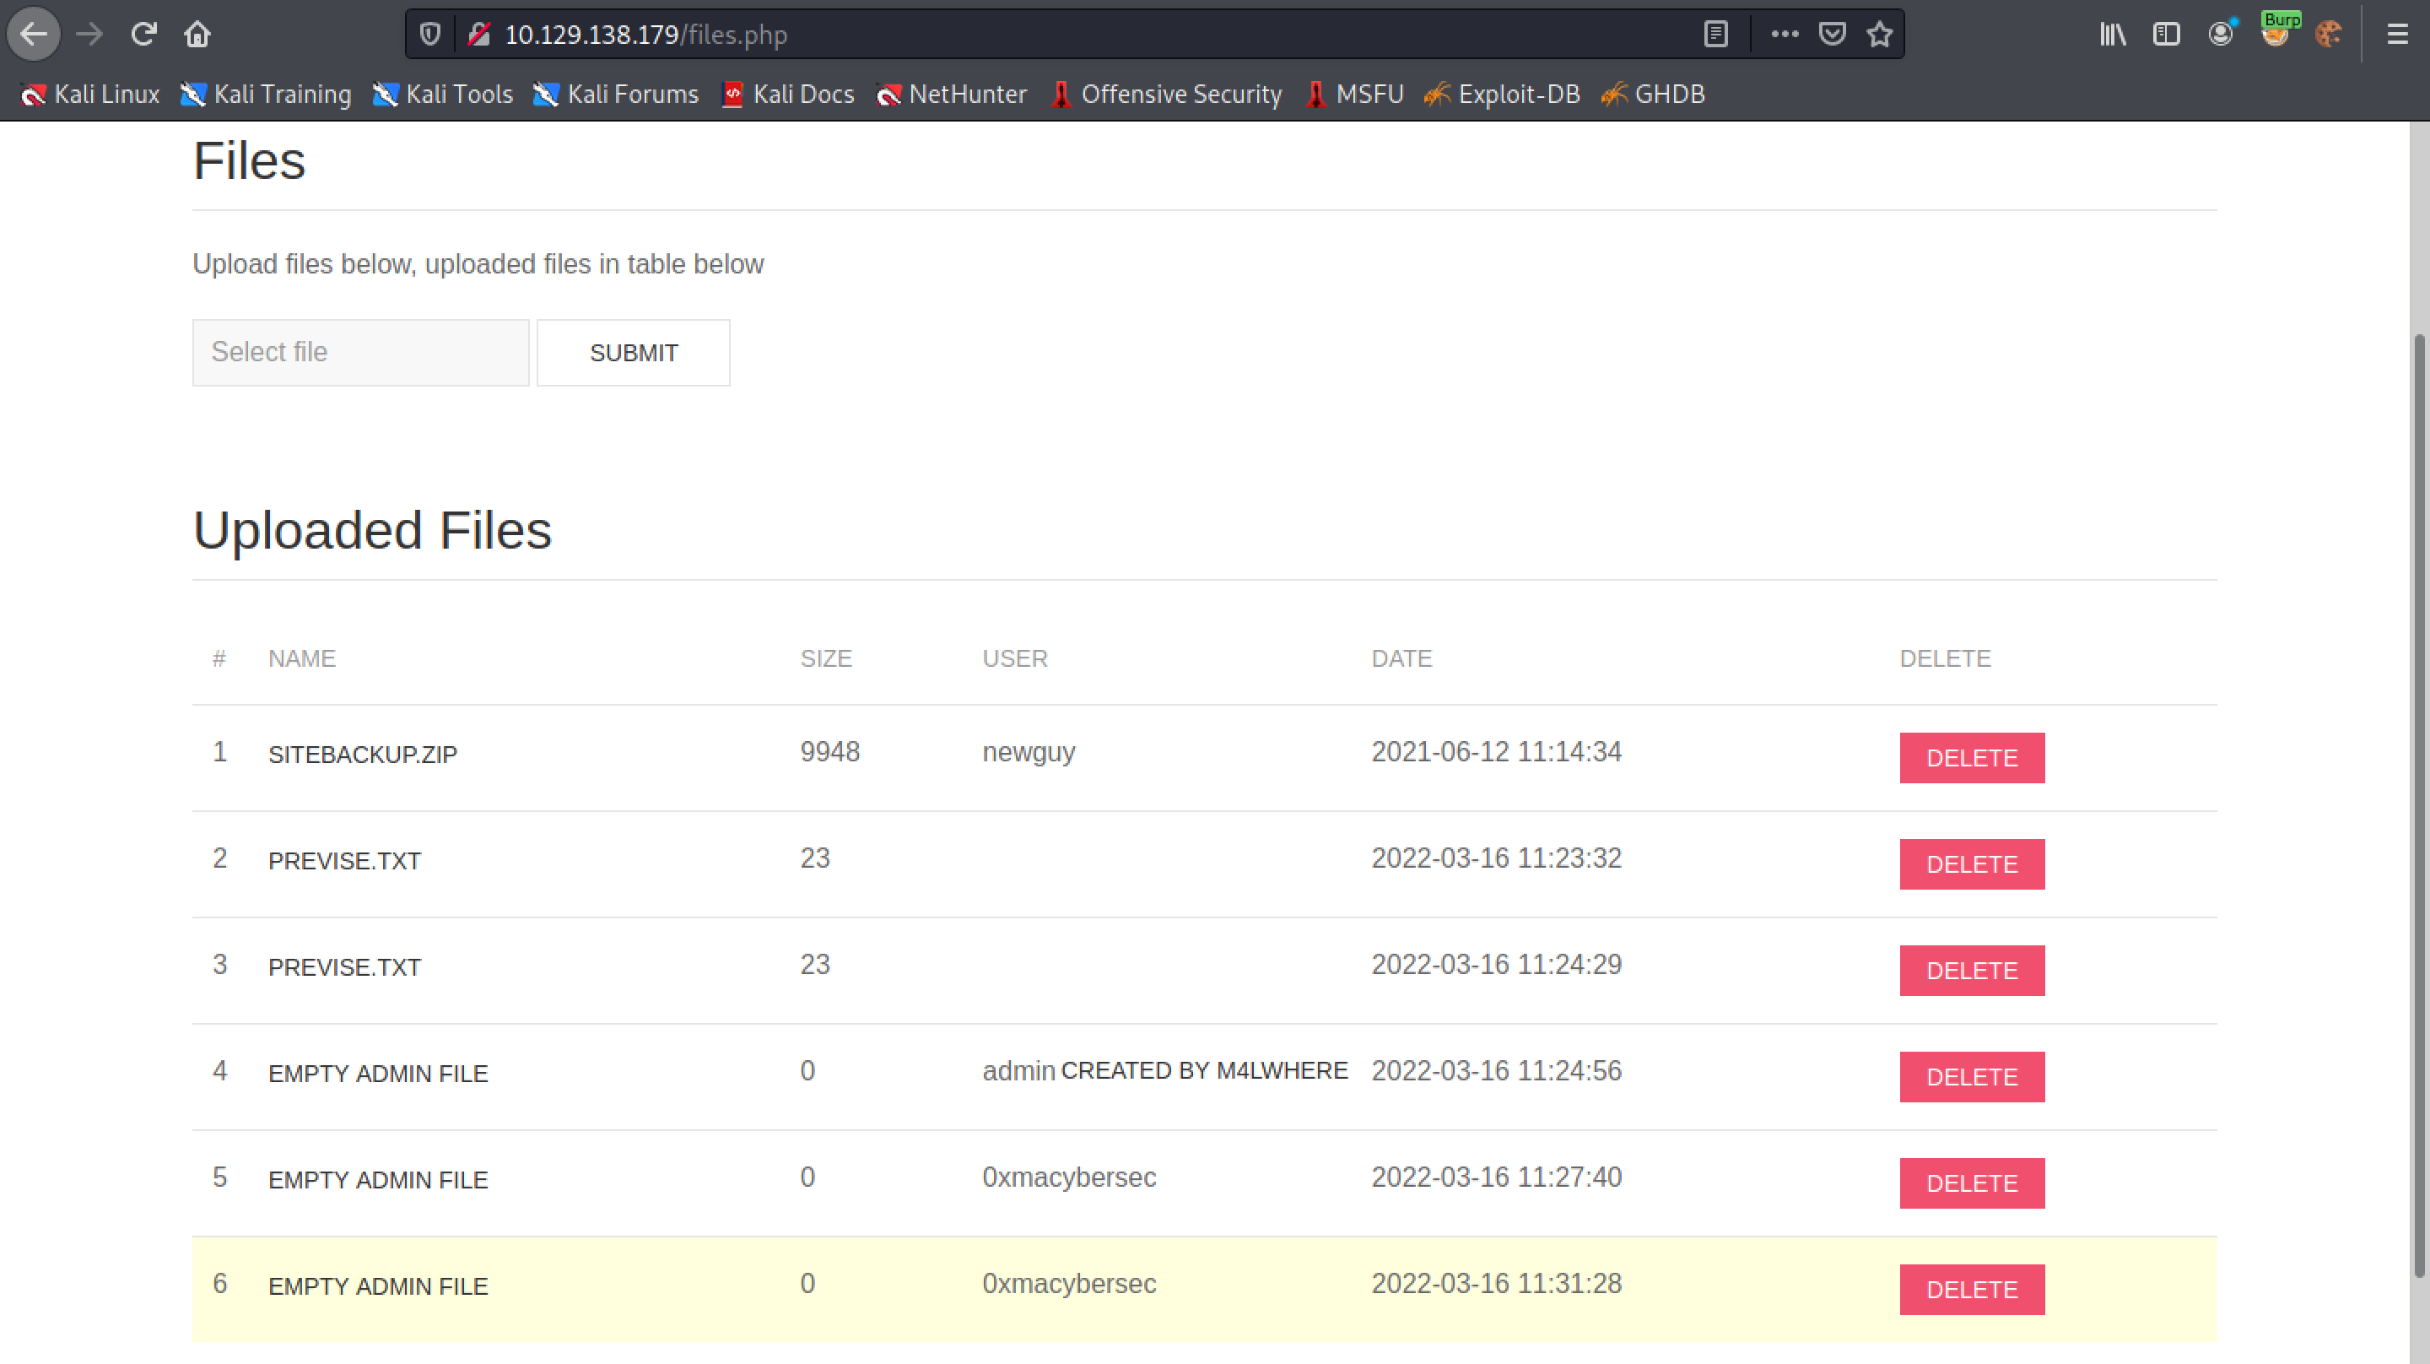Select date 2021-06-12 11:14:34
Image resolution: width=2430 pixels, height=1364 pixels.
point(1496,751)
